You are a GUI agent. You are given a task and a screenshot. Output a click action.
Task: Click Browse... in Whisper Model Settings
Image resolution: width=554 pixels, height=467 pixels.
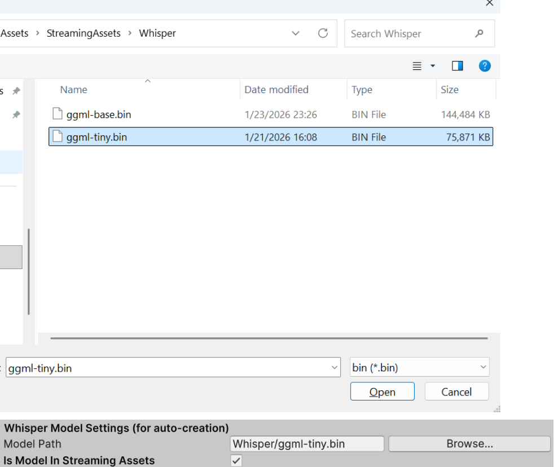pyautogui.click(x=469, y=444)
